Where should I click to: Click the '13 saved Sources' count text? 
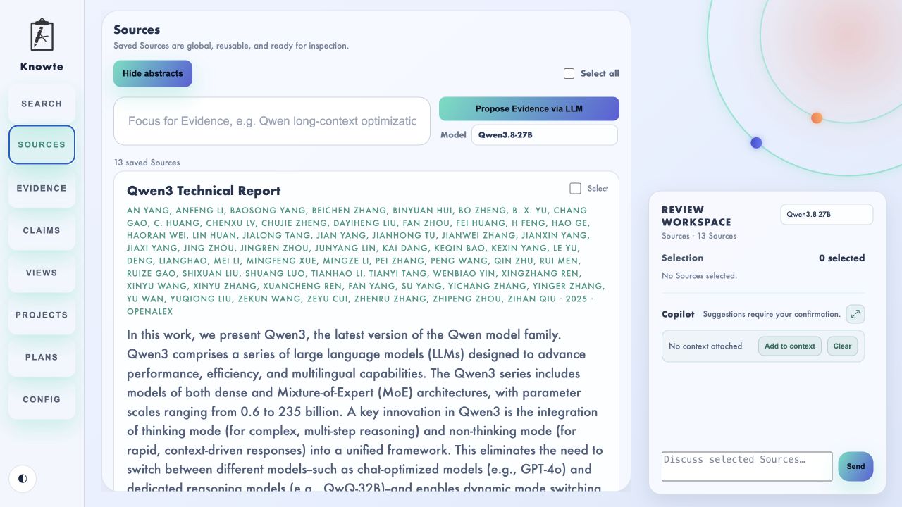147,163
